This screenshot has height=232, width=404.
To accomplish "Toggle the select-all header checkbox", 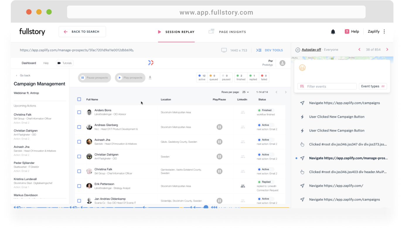I will coord(79,99).
